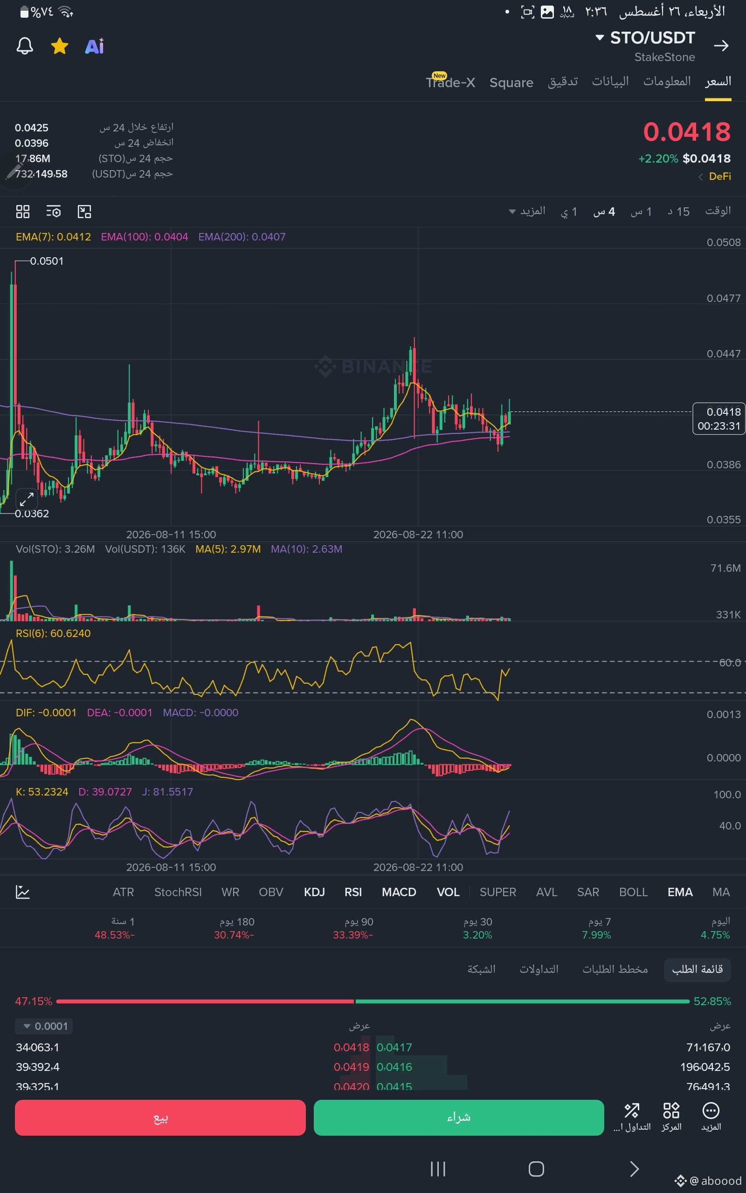
Task: Open the الشبكة grid tab
Action: pos(481,969)
